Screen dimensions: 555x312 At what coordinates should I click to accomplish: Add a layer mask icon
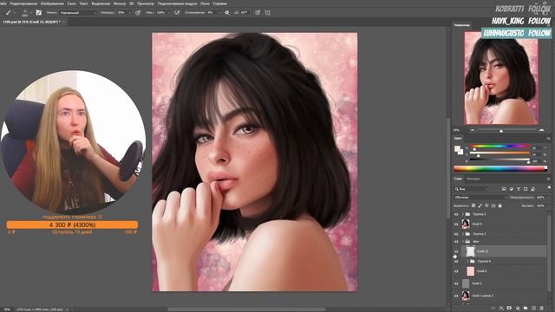509,309
